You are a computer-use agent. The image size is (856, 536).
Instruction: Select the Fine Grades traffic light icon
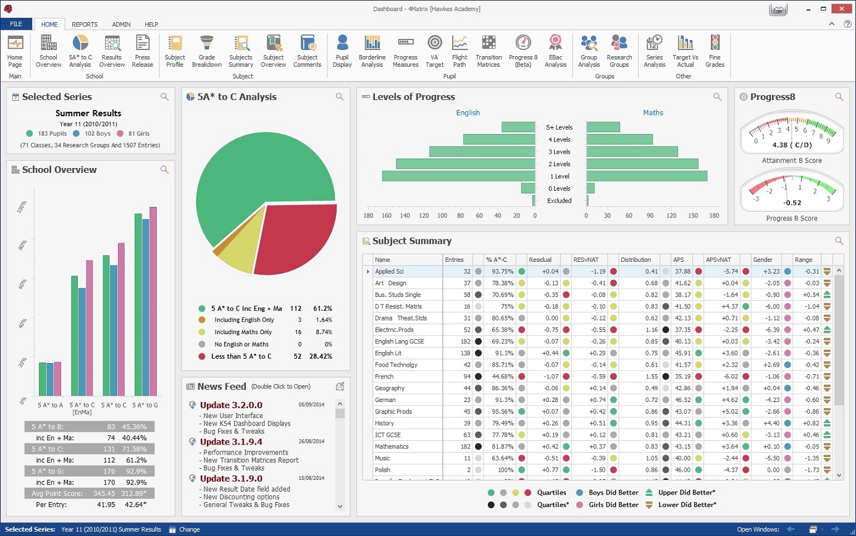click(x=715, y=51)
